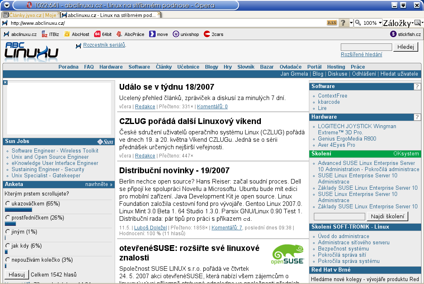424x284 pixels.
Task: Close the abclinuxu.cz tab
Action: [159, 14]
